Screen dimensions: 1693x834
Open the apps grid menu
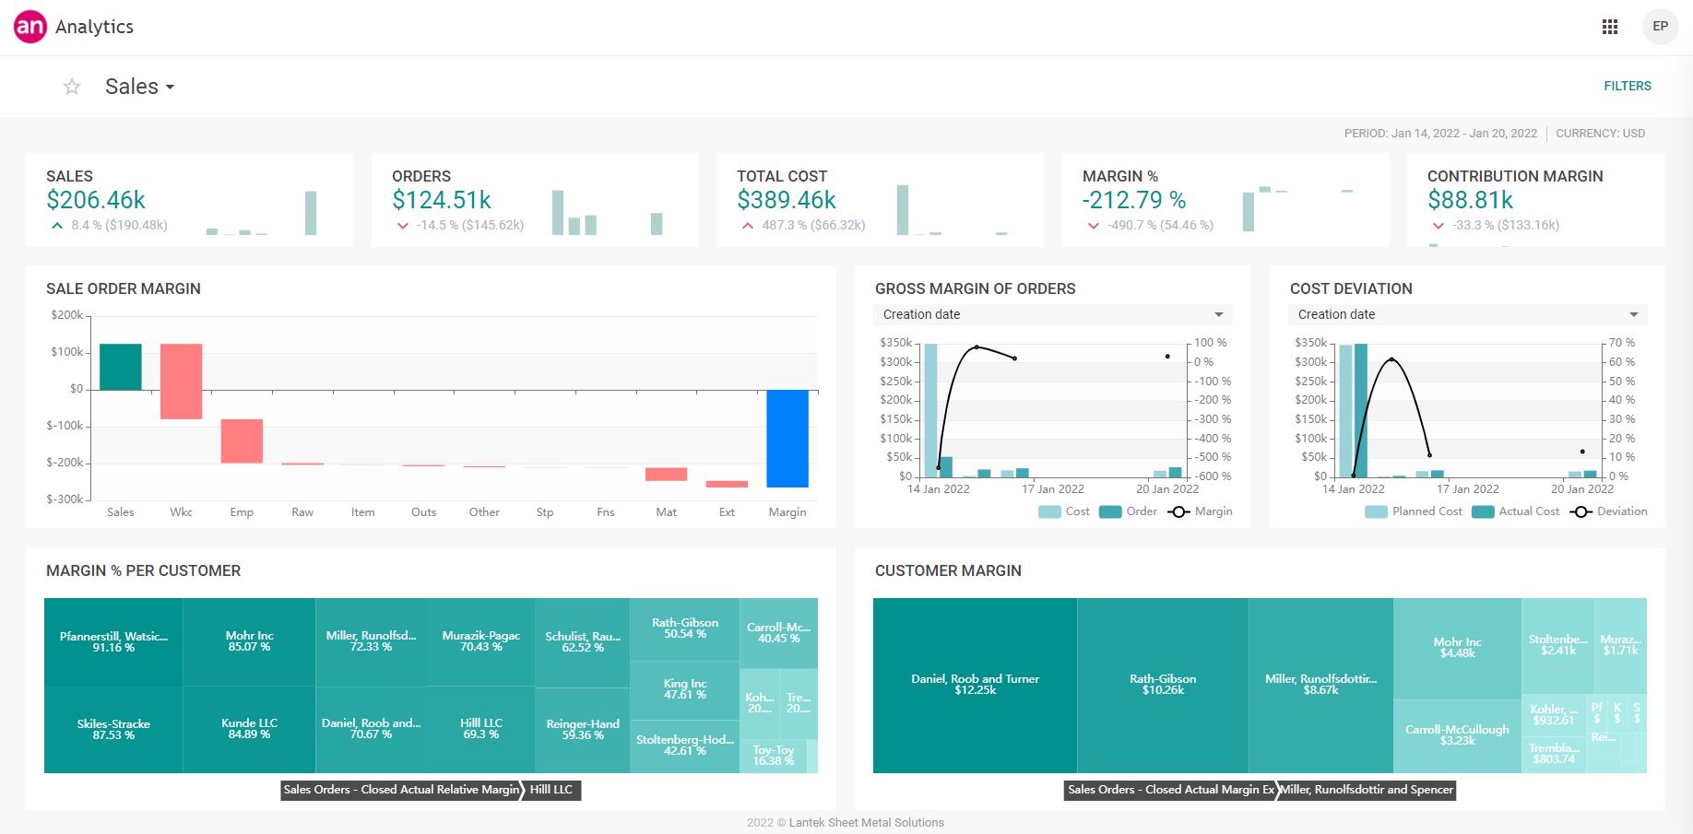tap(1610, 27)
